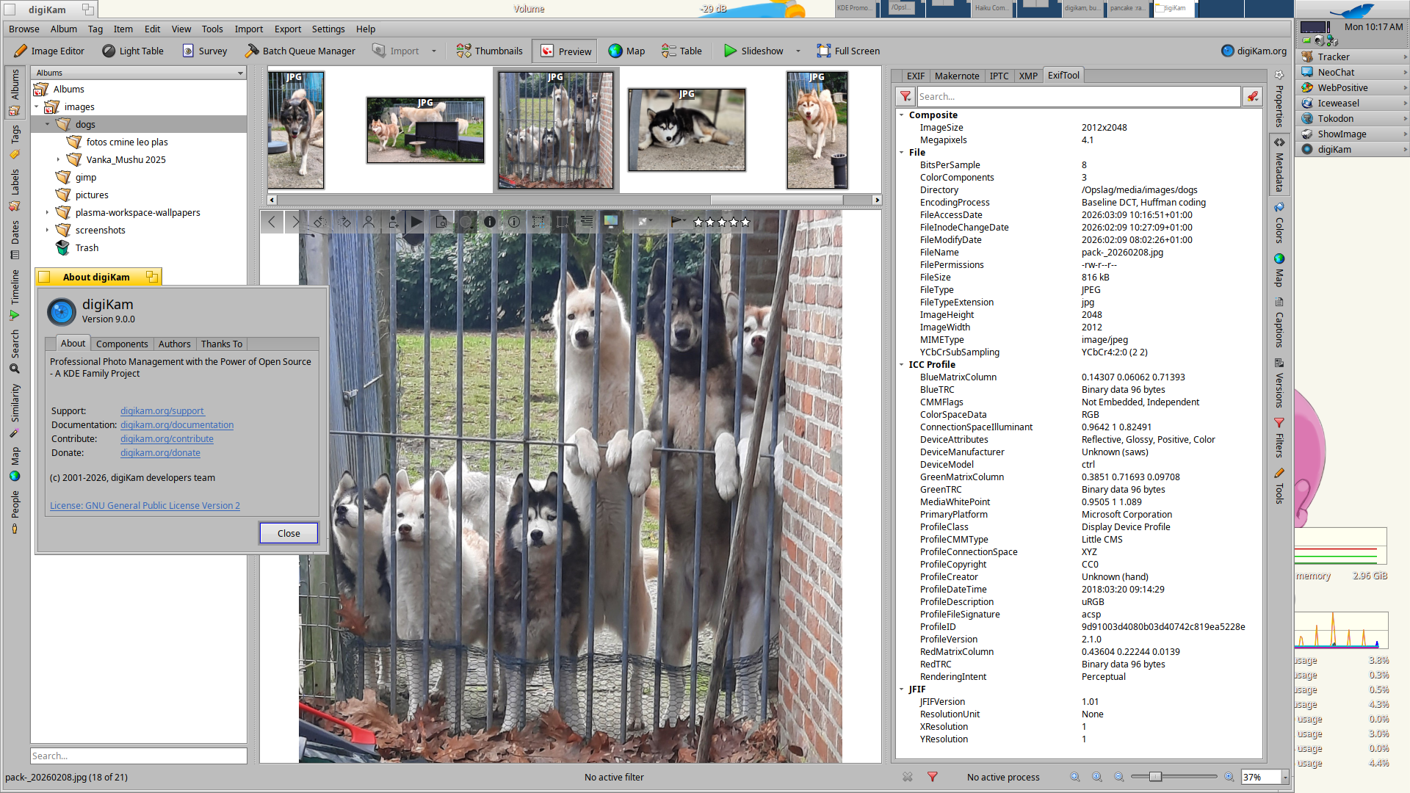Switch to Table view mode

681,51
